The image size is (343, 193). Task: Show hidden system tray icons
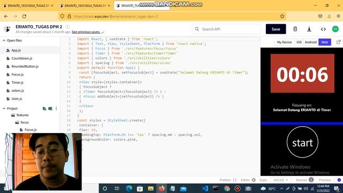click(281, 188)
